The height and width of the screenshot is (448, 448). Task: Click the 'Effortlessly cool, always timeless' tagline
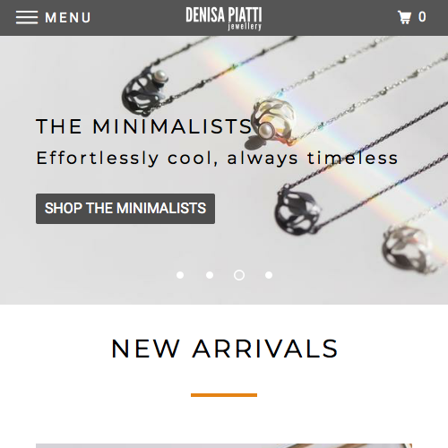pos(217,158)
